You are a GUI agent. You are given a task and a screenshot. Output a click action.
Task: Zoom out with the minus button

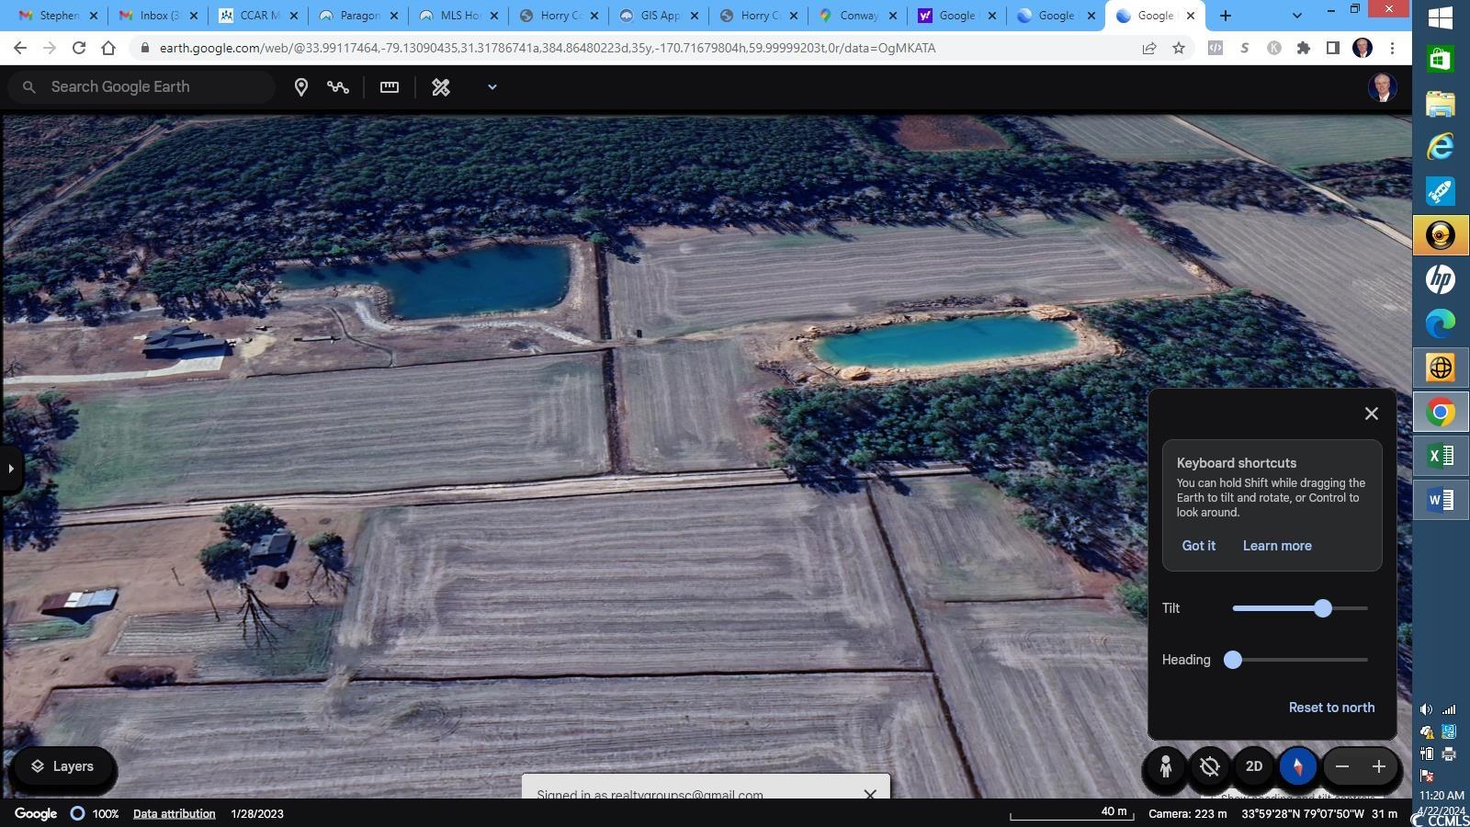(1342, 766)
